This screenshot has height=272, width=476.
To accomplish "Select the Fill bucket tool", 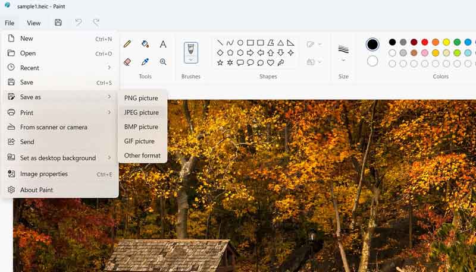I will point(145,44).
